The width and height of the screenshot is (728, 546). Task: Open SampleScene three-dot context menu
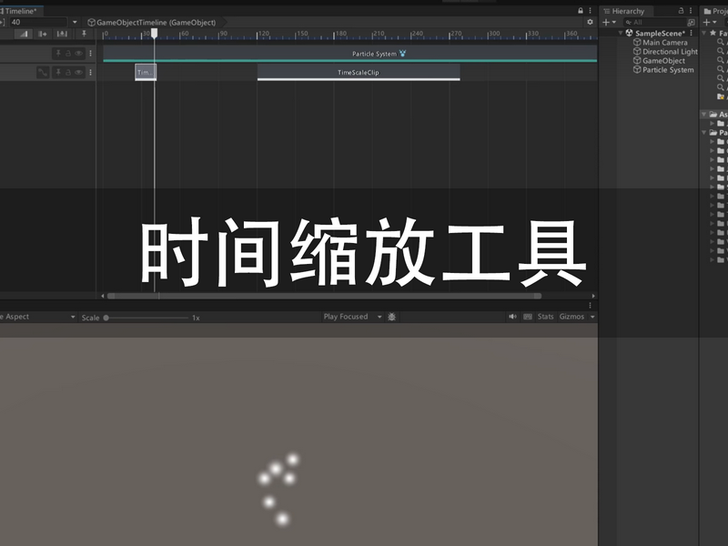tap(692, 33)
